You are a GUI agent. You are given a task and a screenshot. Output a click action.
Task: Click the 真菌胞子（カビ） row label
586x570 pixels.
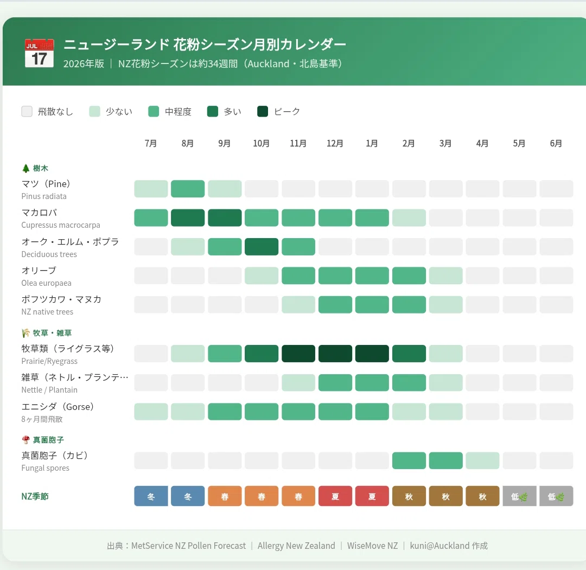click(x=55, y=456)
